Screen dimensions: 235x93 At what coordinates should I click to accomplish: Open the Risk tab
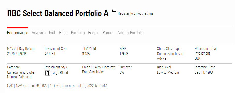tap(52, 33)
